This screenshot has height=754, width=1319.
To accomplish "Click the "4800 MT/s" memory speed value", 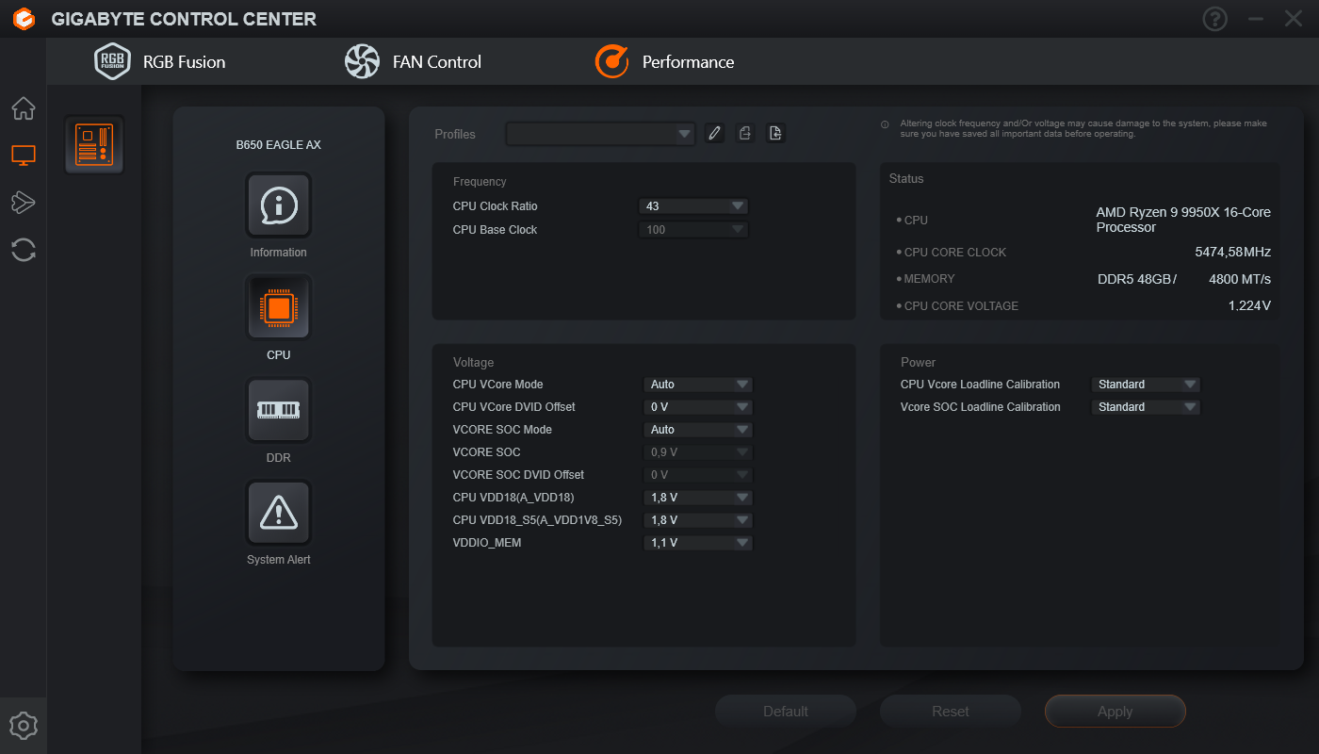I will (1240, 279).
